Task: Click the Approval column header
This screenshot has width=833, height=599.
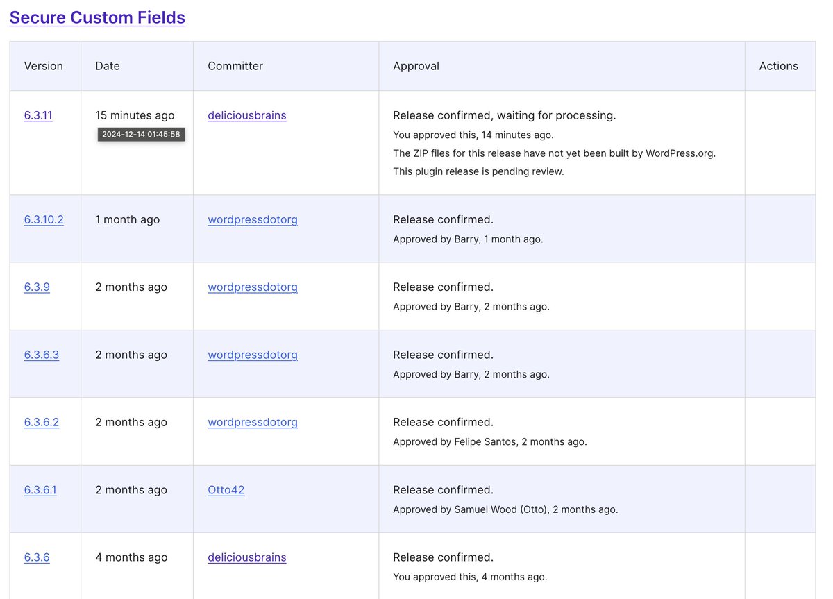Action: pos(416,66)
